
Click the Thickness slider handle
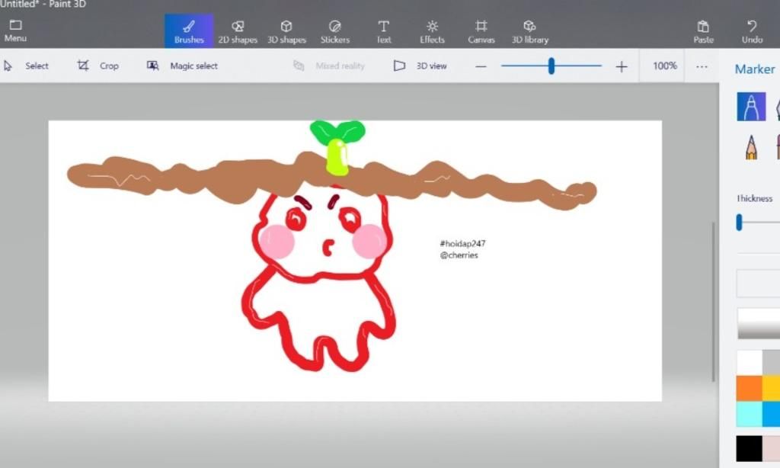pyautogui.click(x=739, y=222)
